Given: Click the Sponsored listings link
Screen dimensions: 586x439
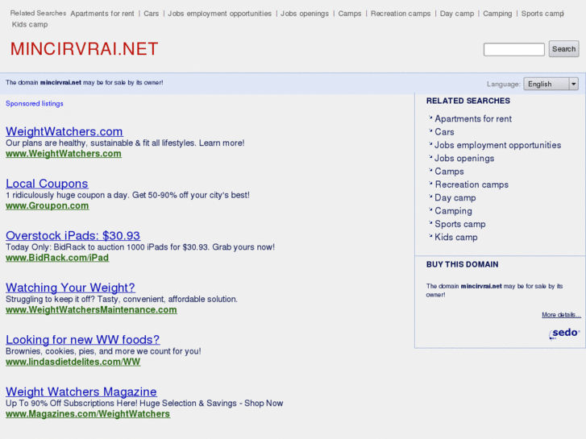Looking at the screenshot, I should 35,103.
